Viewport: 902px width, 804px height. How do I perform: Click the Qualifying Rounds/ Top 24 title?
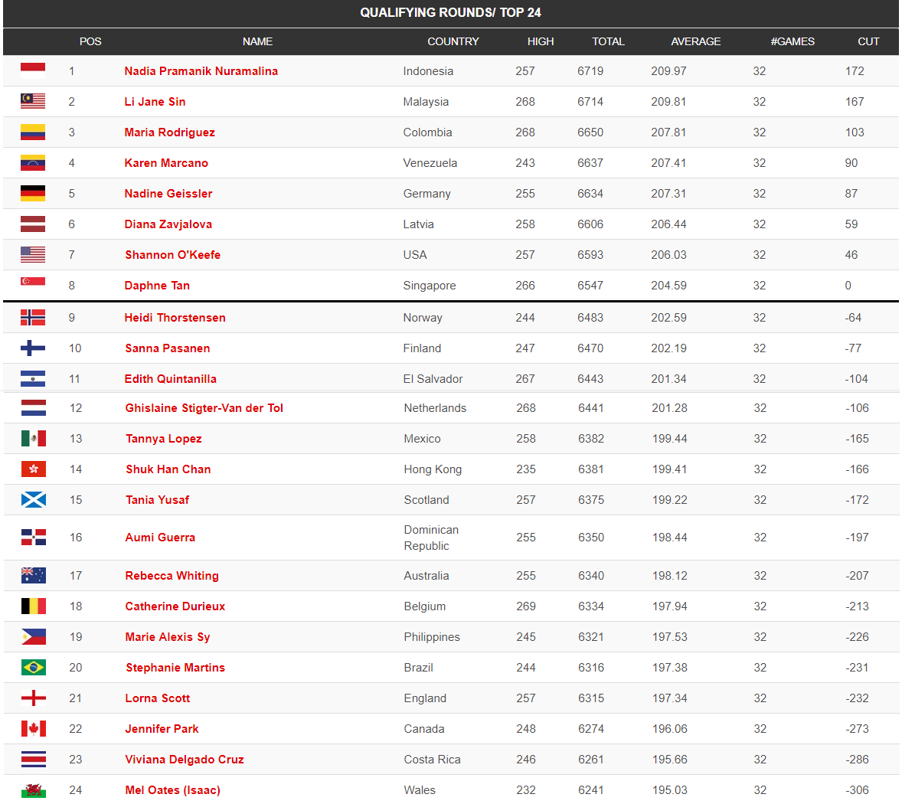point(450,12)
